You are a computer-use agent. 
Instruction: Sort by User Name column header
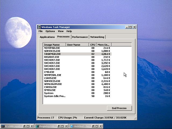(x=77, y=45)
